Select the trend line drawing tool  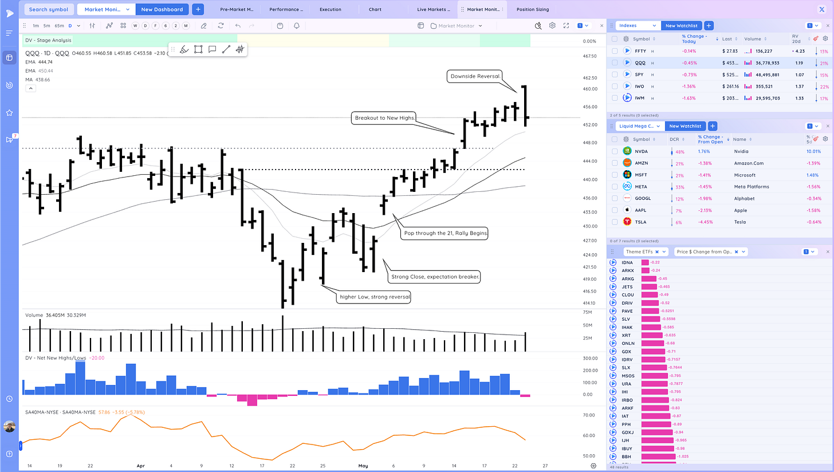pos(226,49)
